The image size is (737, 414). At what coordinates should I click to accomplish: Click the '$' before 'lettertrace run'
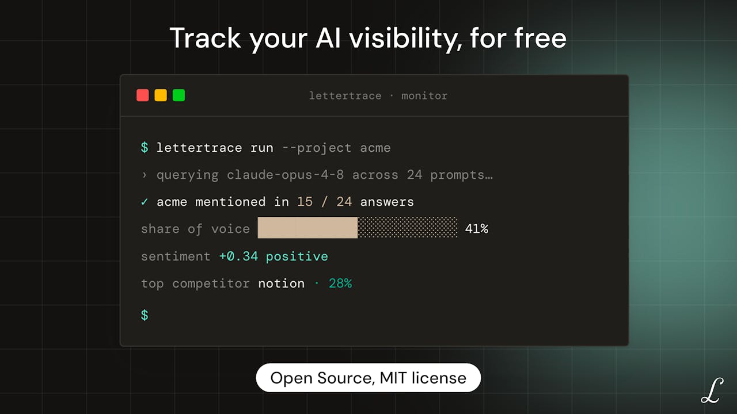tap(145, 148)
